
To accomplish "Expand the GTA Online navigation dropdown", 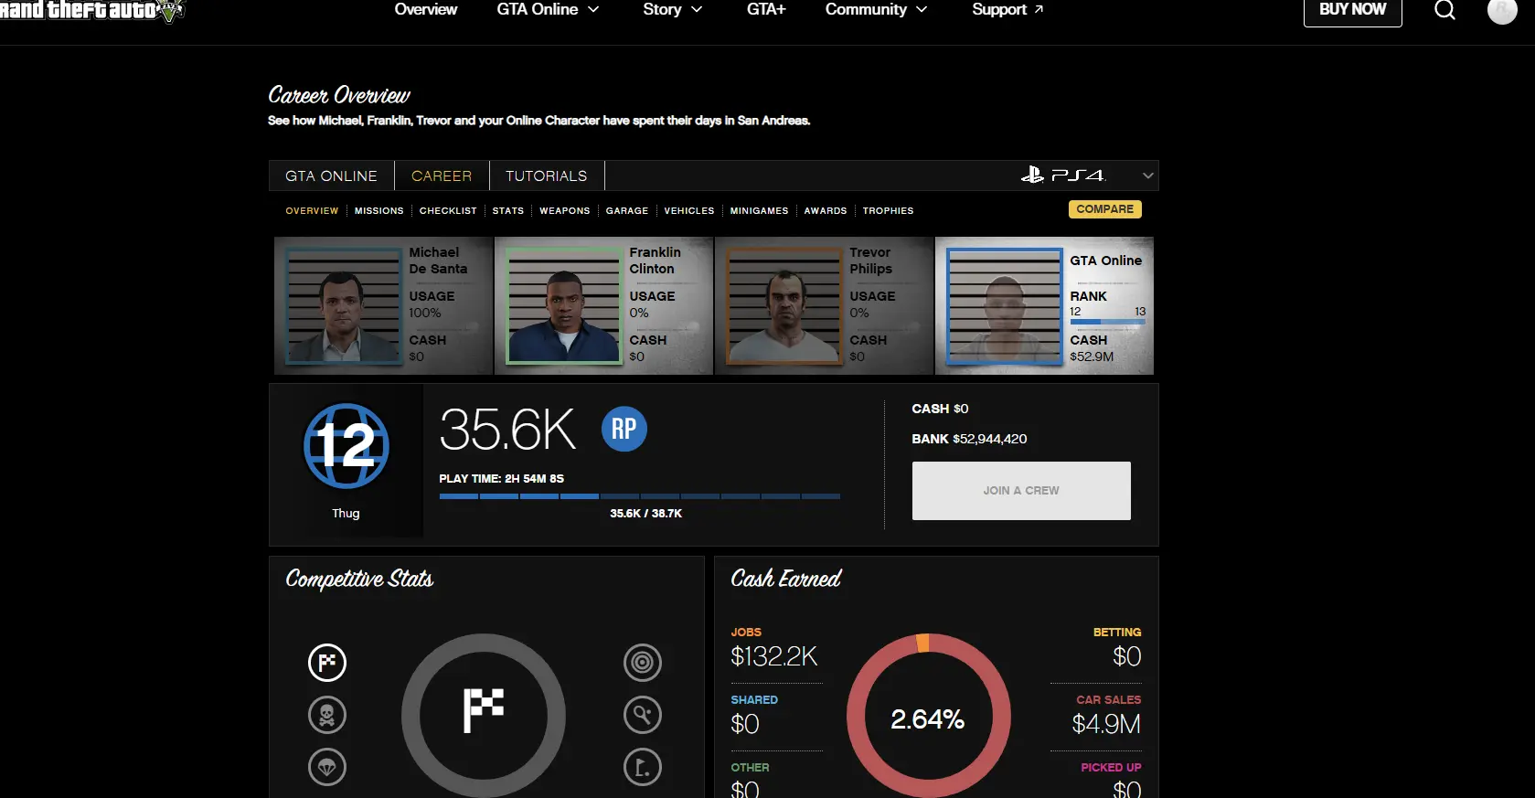I will click(x=548, y=9).
